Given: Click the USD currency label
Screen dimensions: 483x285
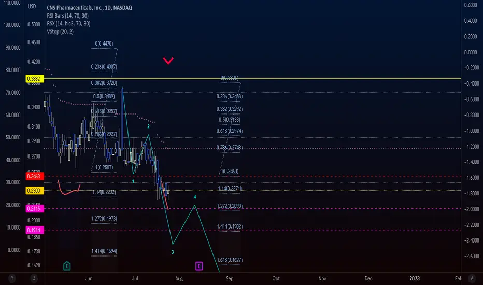Looking at the screenshot, I should (32, 6).
